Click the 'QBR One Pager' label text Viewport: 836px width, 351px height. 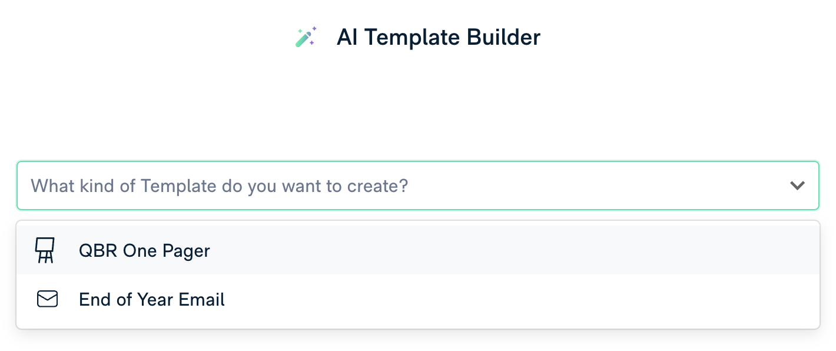tap(144, 251)
